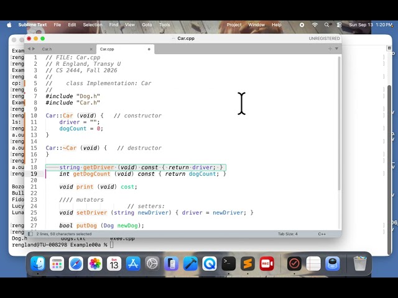Click the screen recording status icon
The width and height of the screenshot is (398, 298).
tap(302, 25)
